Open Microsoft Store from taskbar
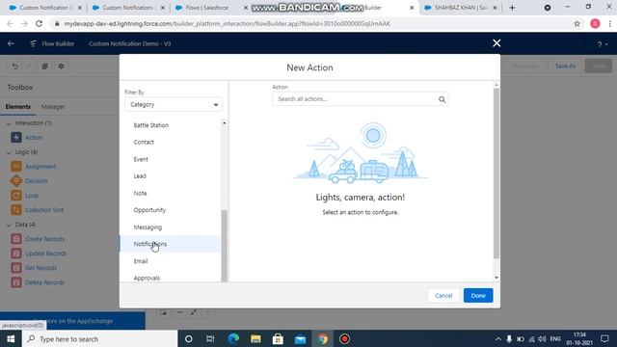The height and width of the screenshot is (347, 617). 278,338
